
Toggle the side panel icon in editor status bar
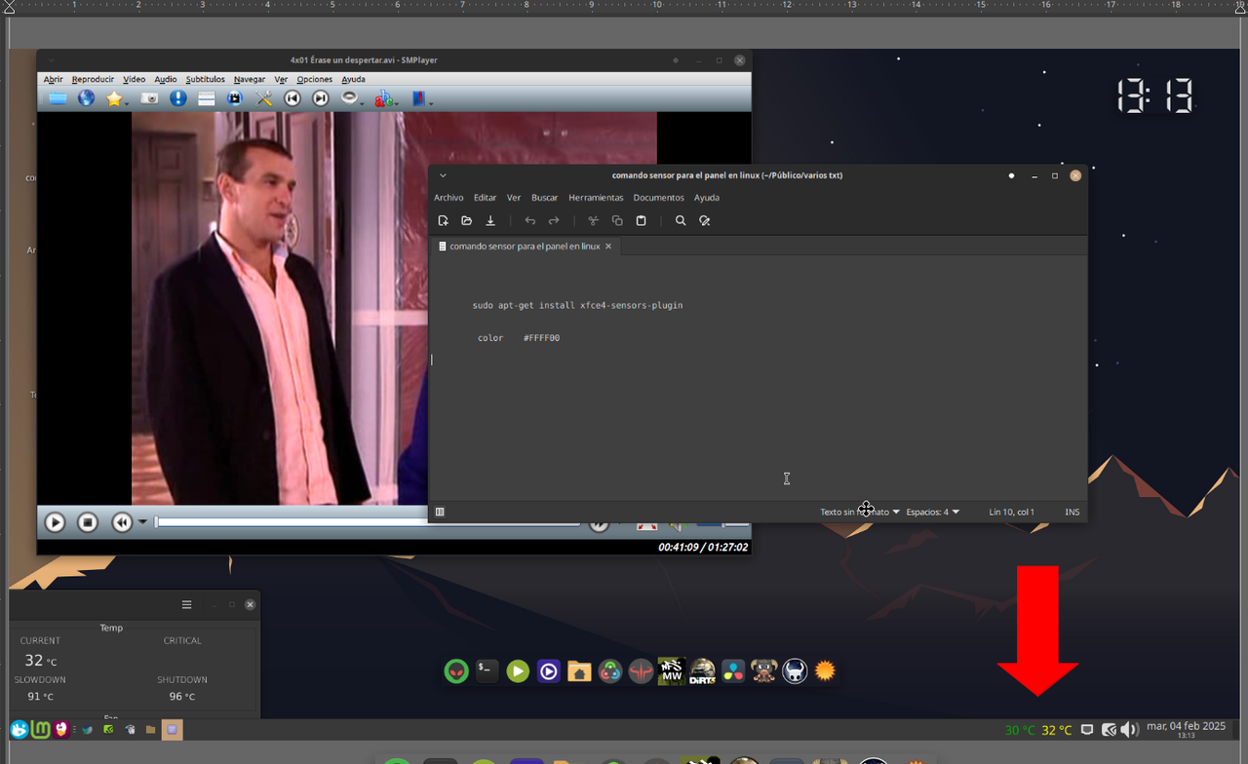[x=440, y=512]
